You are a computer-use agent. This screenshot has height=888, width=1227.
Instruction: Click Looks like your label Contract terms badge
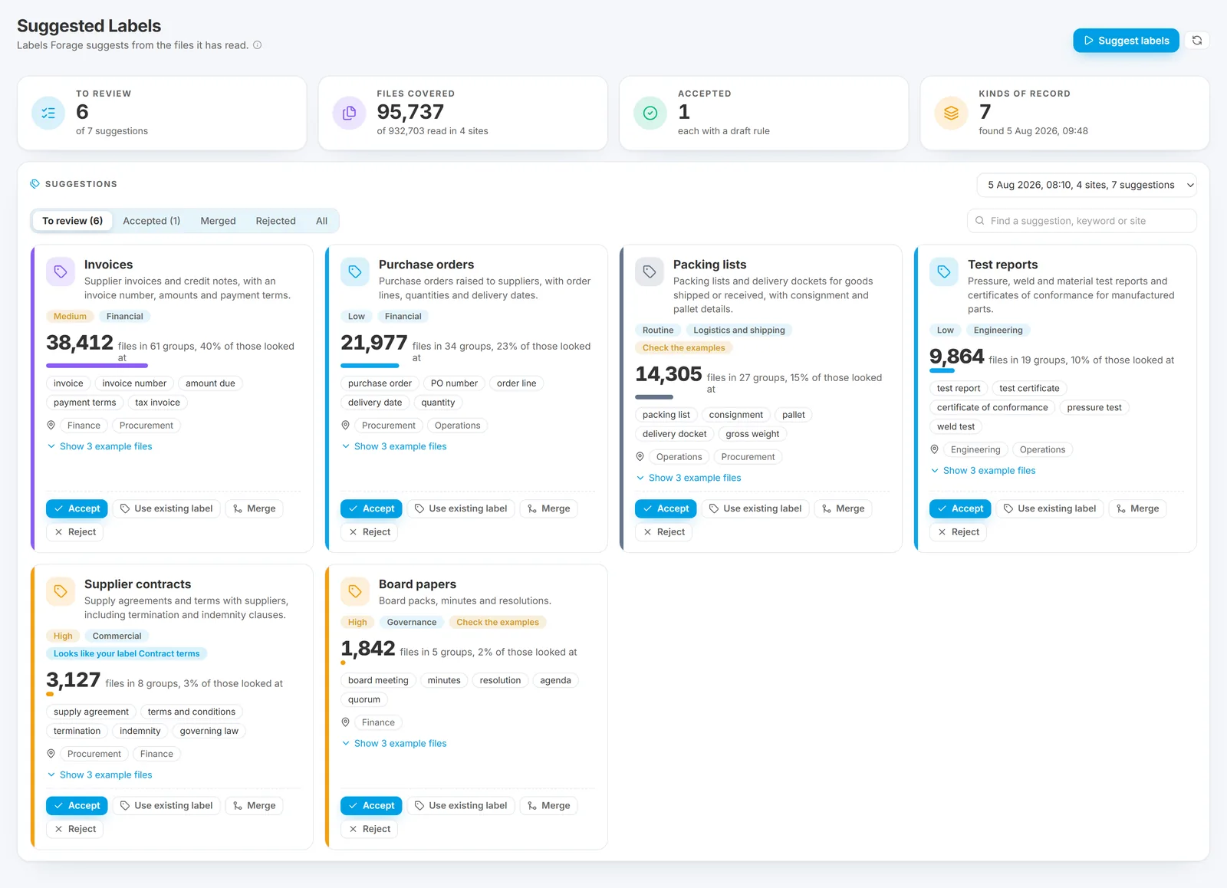coord(127,654)
